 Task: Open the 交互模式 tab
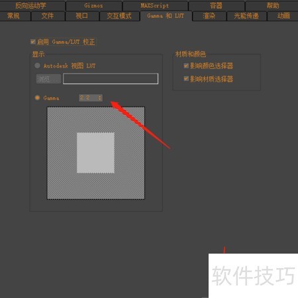(119, 16)
